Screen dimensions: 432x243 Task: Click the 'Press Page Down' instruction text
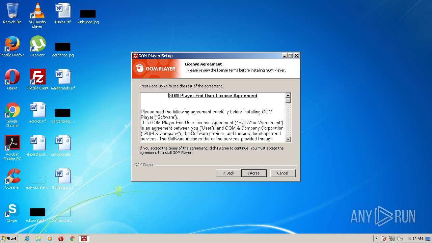(x=181, y=86)
